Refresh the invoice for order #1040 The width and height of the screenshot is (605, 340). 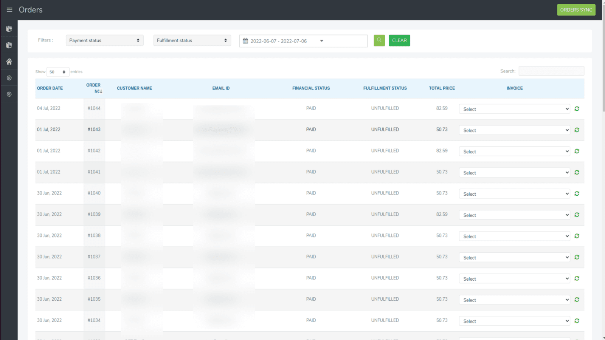pyautogui.click(x=577, y=193)
